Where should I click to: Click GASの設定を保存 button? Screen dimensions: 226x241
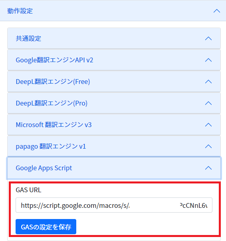[46, 227]
